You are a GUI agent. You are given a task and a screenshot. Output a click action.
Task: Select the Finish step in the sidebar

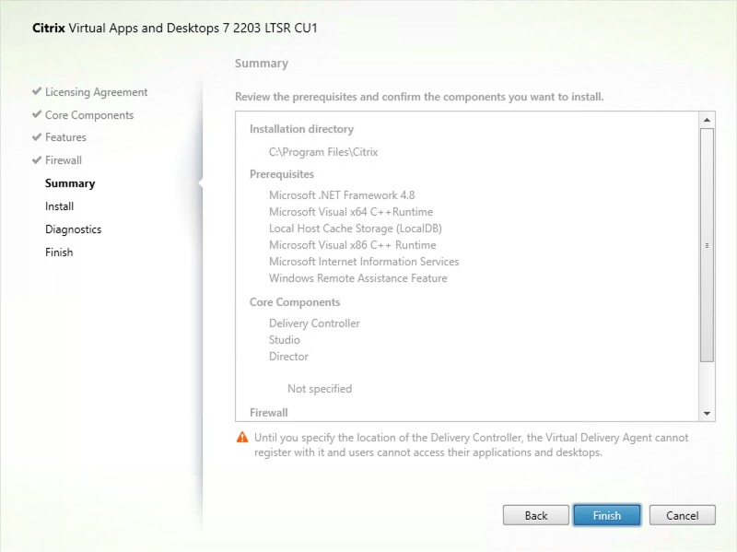pyautogui.click(x=59, y=252)
